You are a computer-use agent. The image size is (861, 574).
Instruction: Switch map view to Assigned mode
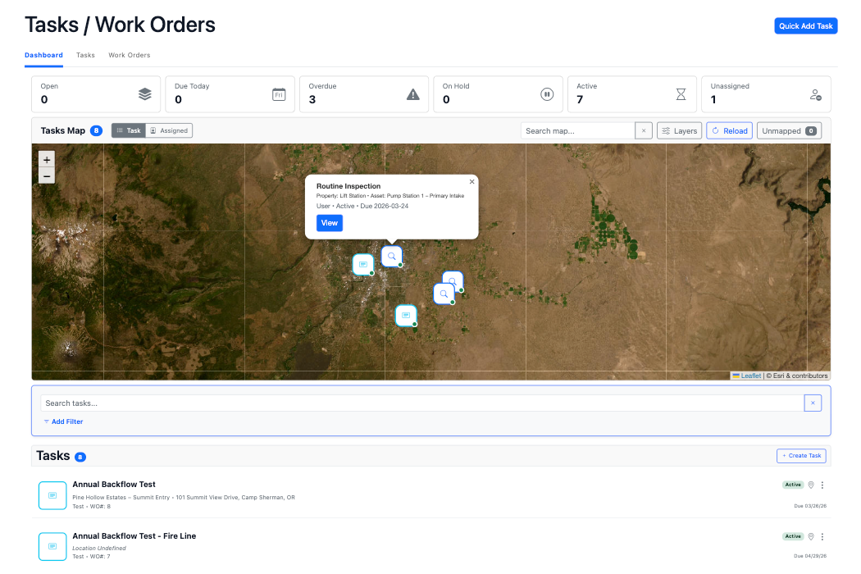click(x=169, y=130)
